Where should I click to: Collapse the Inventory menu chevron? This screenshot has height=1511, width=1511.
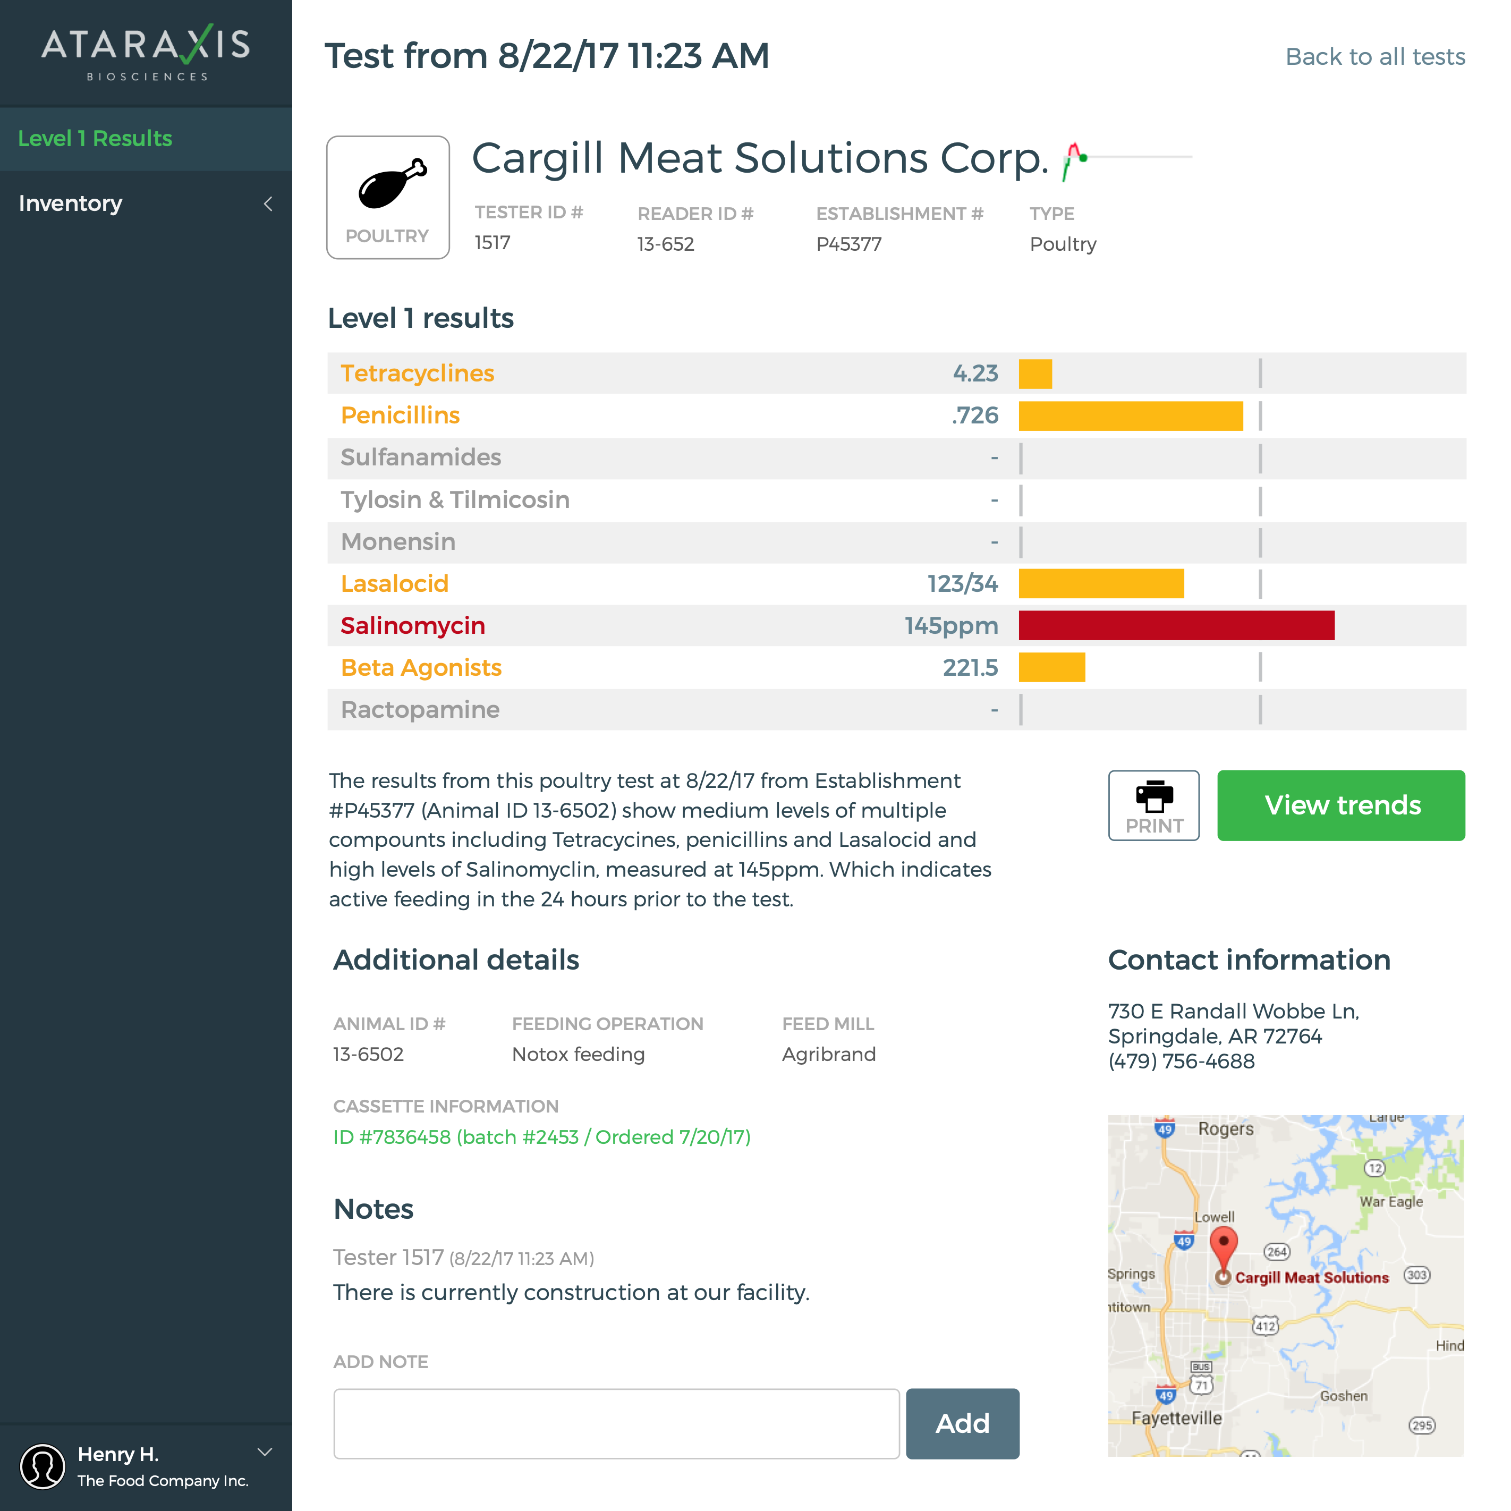[x=268, y=204]
